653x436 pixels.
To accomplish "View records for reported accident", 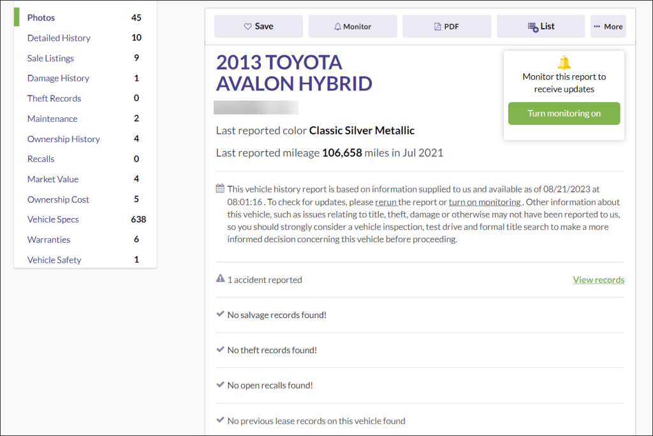I will pyautogui.click(x=598, y=280).
